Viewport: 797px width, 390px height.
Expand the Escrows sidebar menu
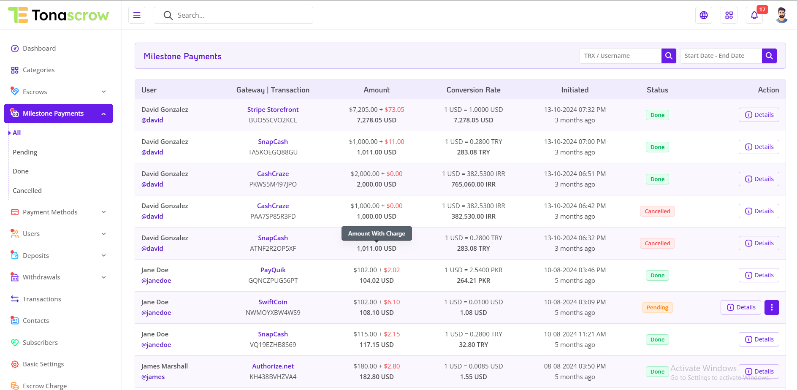coord(58,92)
